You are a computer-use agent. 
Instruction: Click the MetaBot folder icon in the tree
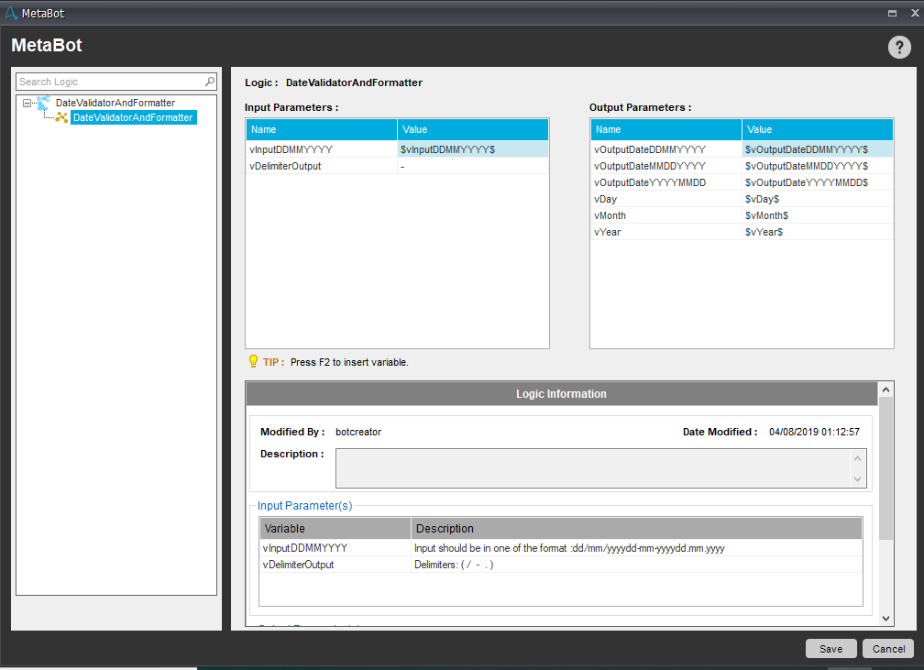(x=43, y=103)
